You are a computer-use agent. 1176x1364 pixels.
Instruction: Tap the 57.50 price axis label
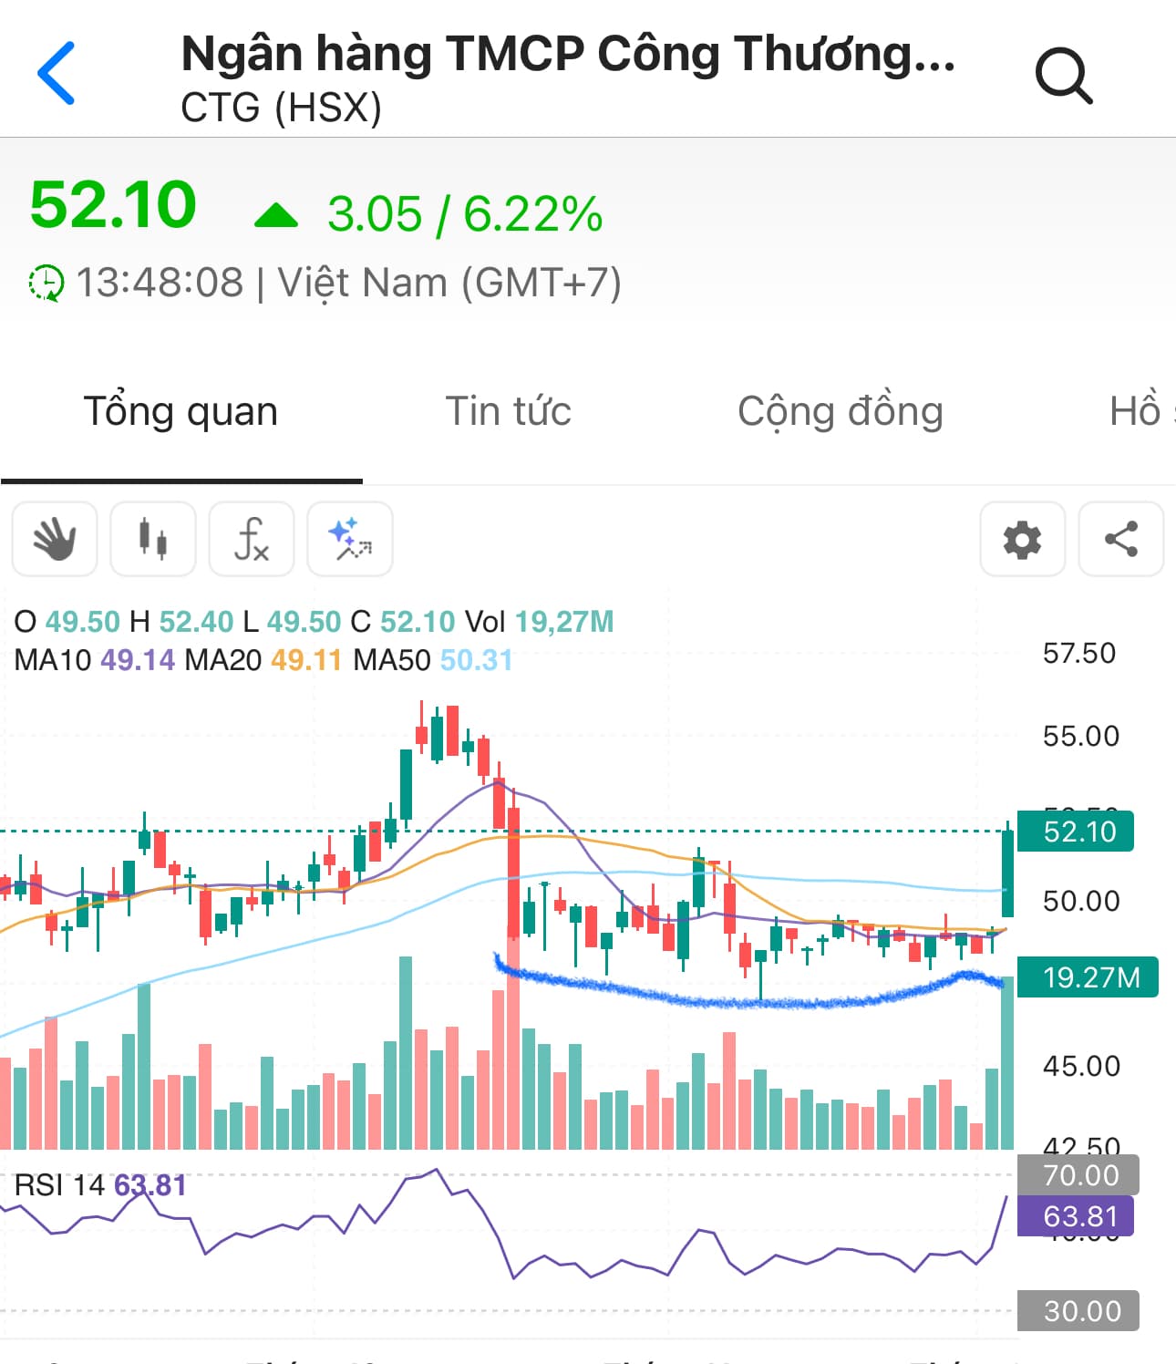tap(1079, 653)
